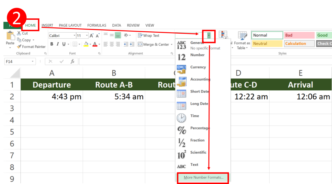332x184 pixels.
Task: Apply the Scientific number format
Action: click(198, 152)
